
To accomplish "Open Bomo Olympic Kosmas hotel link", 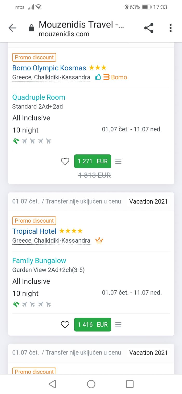I will coord(49,68).
